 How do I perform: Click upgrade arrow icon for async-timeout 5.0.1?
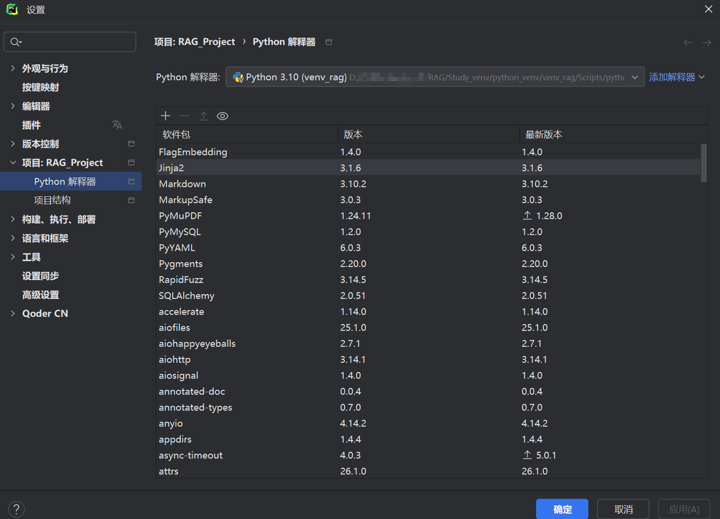(x=527, y=455)
